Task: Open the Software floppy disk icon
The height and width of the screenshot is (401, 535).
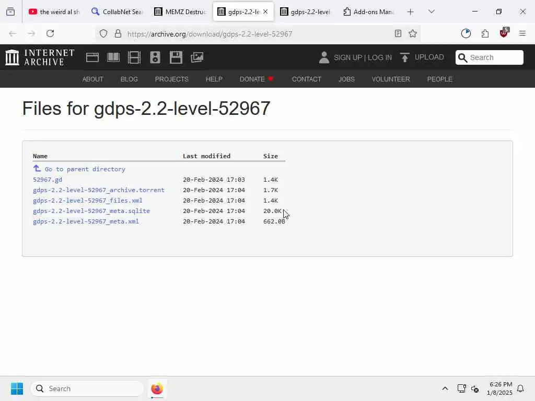Action: [176, 57]
